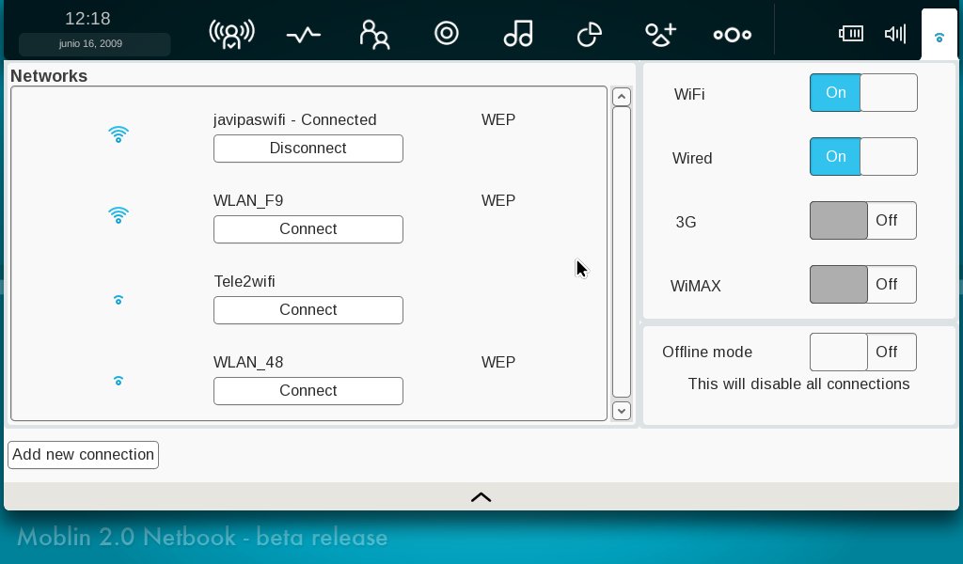The width and height of the screenshot is (963, 564).
Task: Open the battery power icon
Action: tap(851, 33)
